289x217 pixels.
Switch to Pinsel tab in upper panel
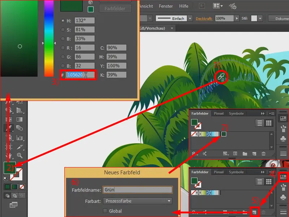pos(219,113)
